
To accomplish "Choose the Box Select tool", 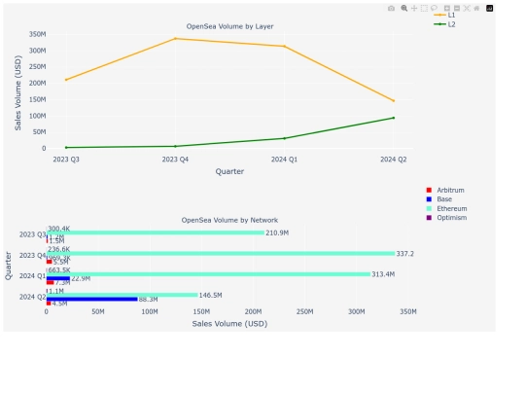I will [x=424, y=8].
